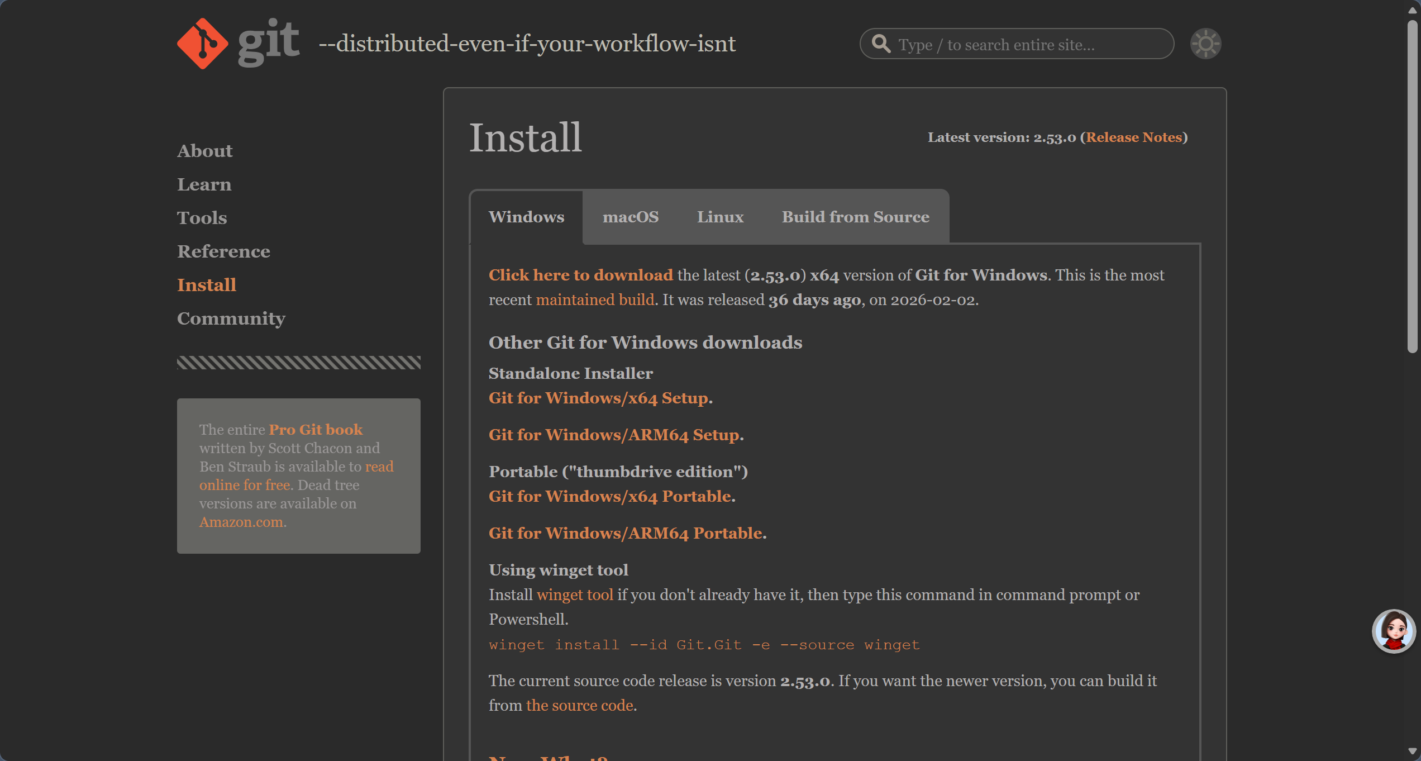Toggle the light/dark theme sun icon

tap(1205, 44)
